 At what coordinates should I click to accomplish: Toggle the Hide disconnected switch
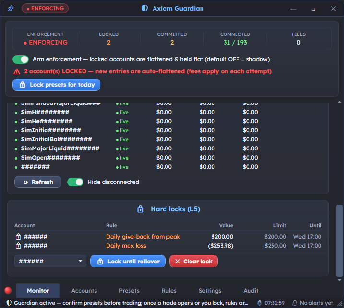click(75, 182)
